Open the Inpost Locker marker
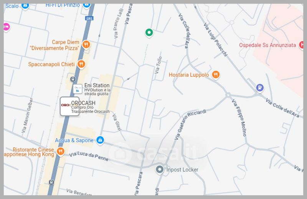 click(160, 169)
